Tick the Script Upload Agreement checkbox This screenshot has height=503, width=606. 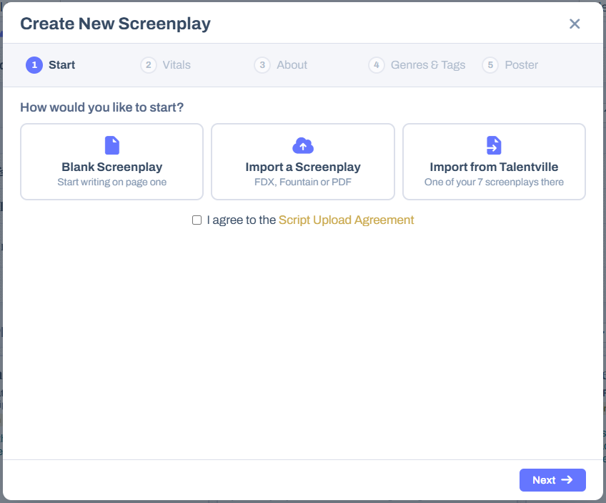pyautogui.click(x=197, y=220)
